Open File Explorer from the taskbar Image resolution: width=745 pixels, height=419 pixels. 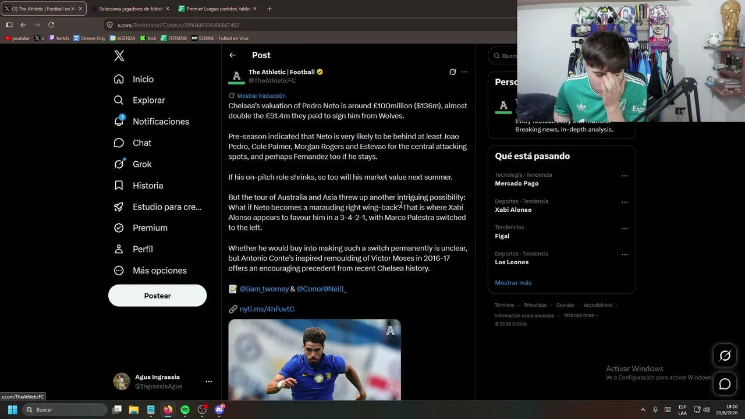(134, 410)
